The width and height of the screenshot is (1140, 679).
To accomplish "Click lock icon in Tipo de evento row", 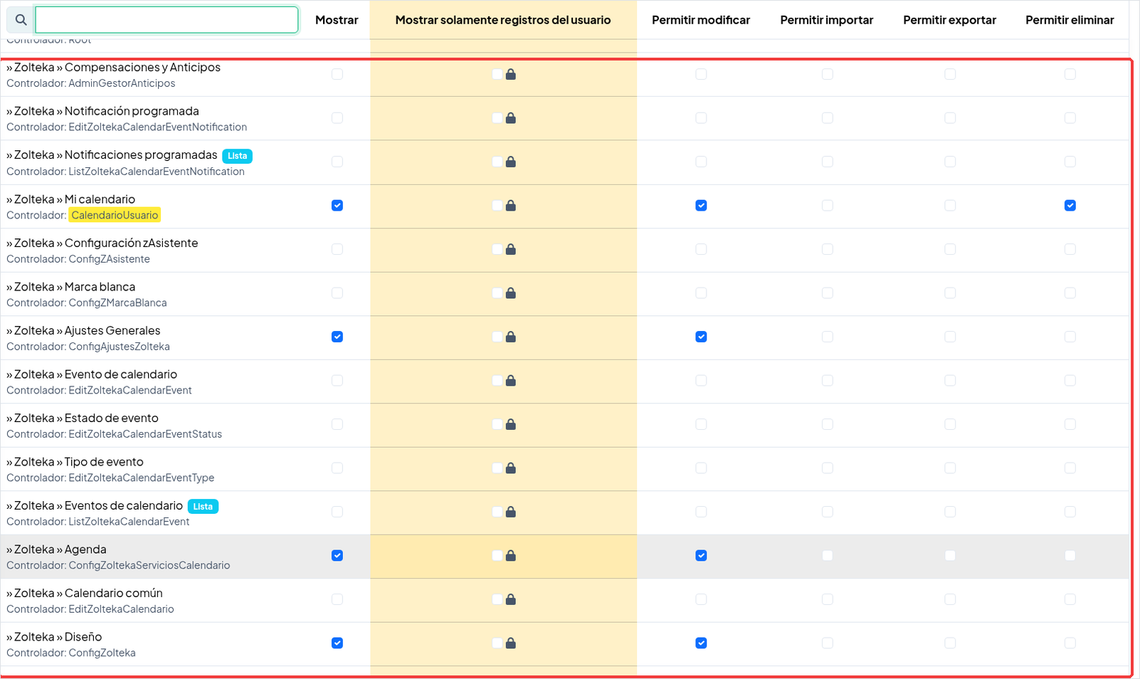I will click(x=511, y=468).
